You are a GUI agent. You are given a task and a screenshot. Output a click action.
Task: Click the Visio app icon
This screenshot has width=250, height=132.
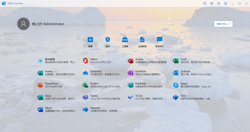pyautogui.click(x=175, y=97)
